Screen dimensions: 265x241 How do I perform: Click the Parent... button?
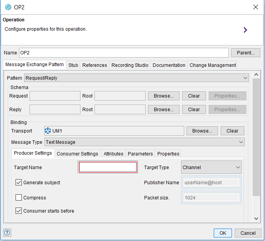coord(246,53)
